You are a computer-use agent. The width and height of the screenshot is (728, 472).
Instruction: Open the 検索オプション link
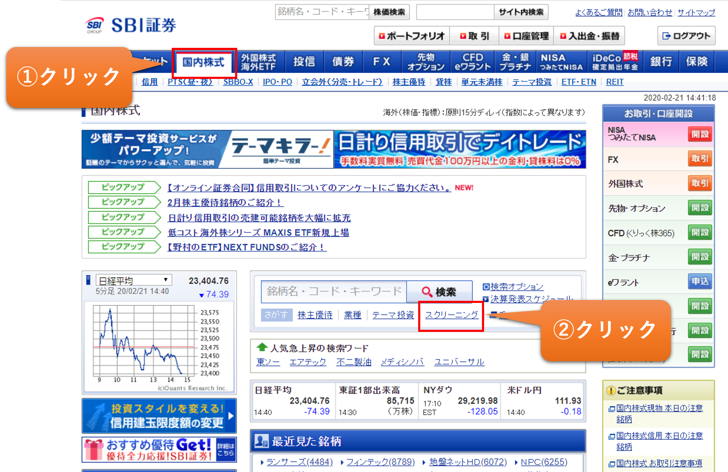[516, 287]
